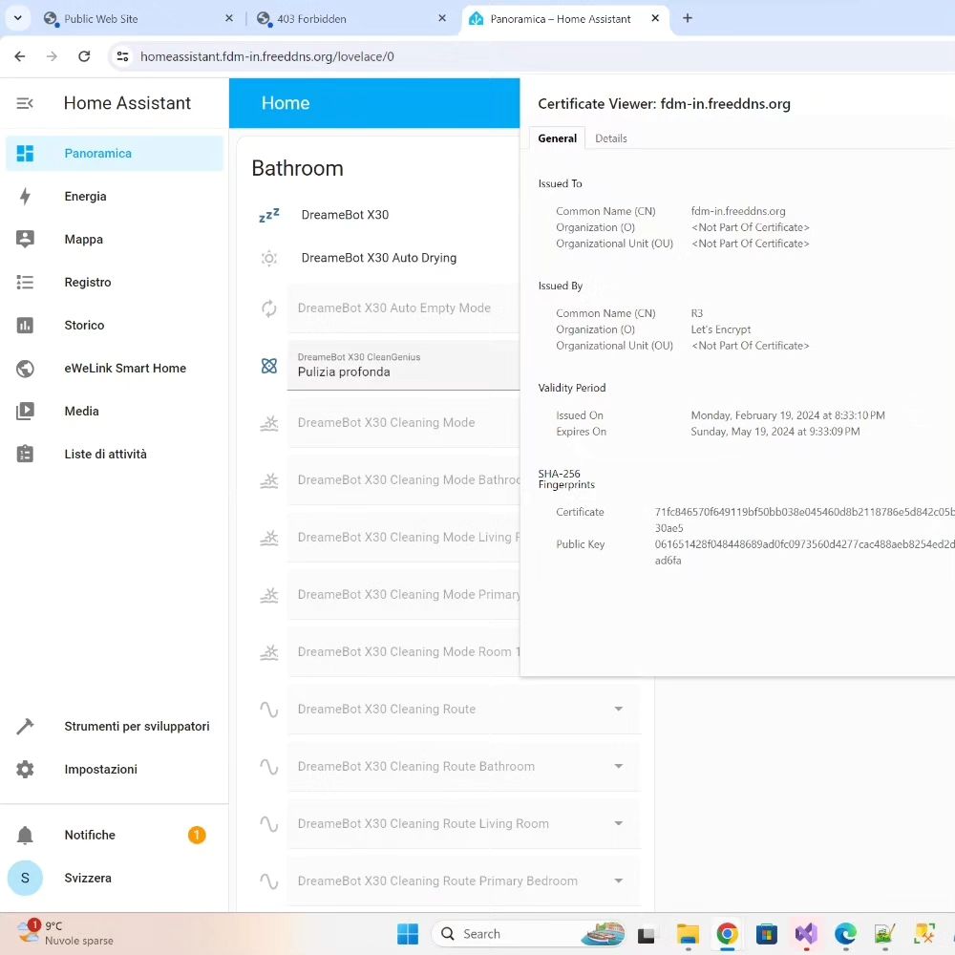Open the weather widget showing 9°C
Viewport: 955px width, 955px height.
[66, 933]
